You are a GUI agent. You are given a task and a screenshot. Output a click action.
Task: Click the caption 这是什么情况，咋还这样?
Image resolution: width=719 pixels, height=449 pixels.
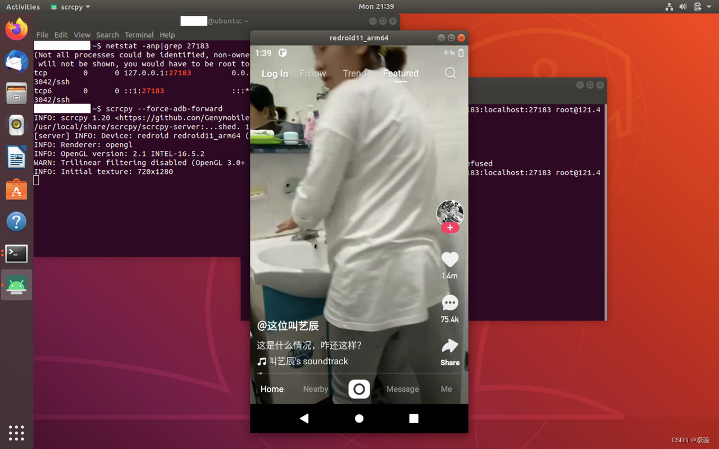tap(310, 345)
